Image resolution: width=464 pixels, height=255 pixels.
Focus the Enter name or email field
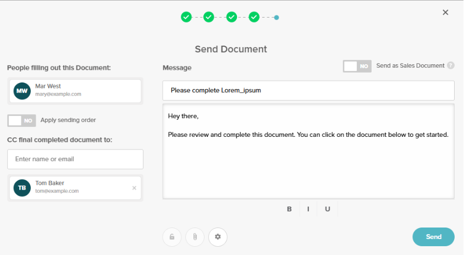pyautogui.click(x=75, y=159)
